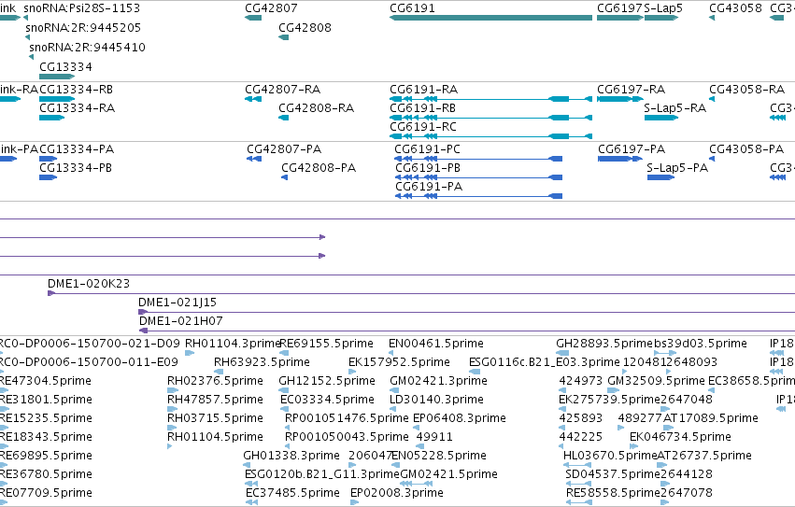The height and width of the screenshot is (507, 795).
Task: Click the EN00461.5prime EST
Action: (x=390, y=353)
